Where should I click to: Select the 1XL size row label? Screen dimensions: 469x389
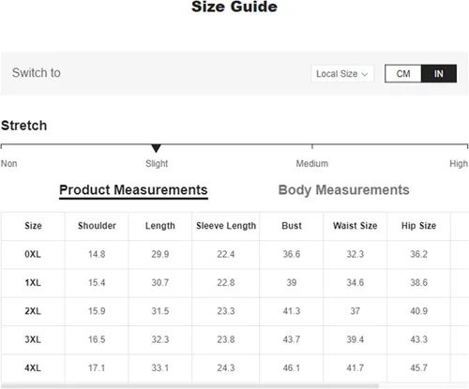pos(33,282)
